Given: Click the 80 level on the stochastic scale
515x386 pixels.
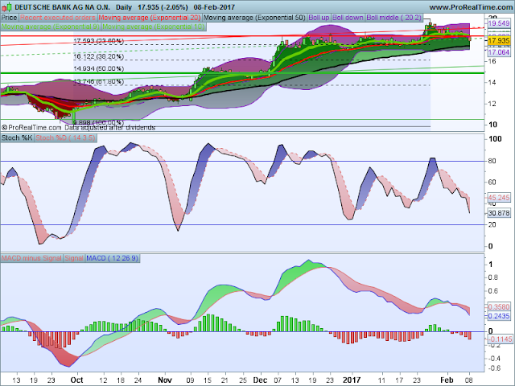Looking at the screenshot, I should (x=492, y=161).
